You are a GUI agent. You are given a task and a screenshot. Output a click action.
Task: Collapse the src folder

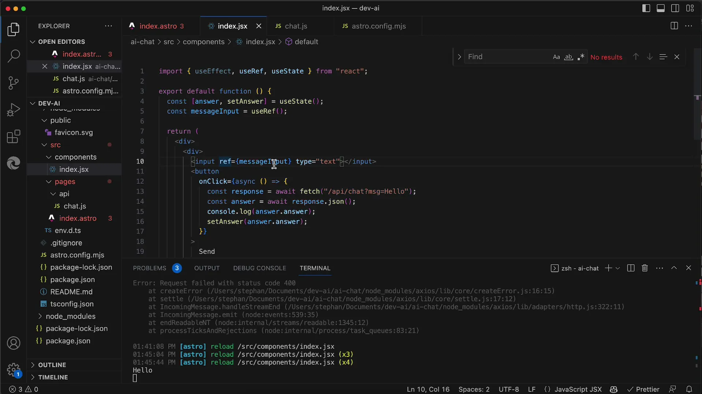click(x=44, y=145)
